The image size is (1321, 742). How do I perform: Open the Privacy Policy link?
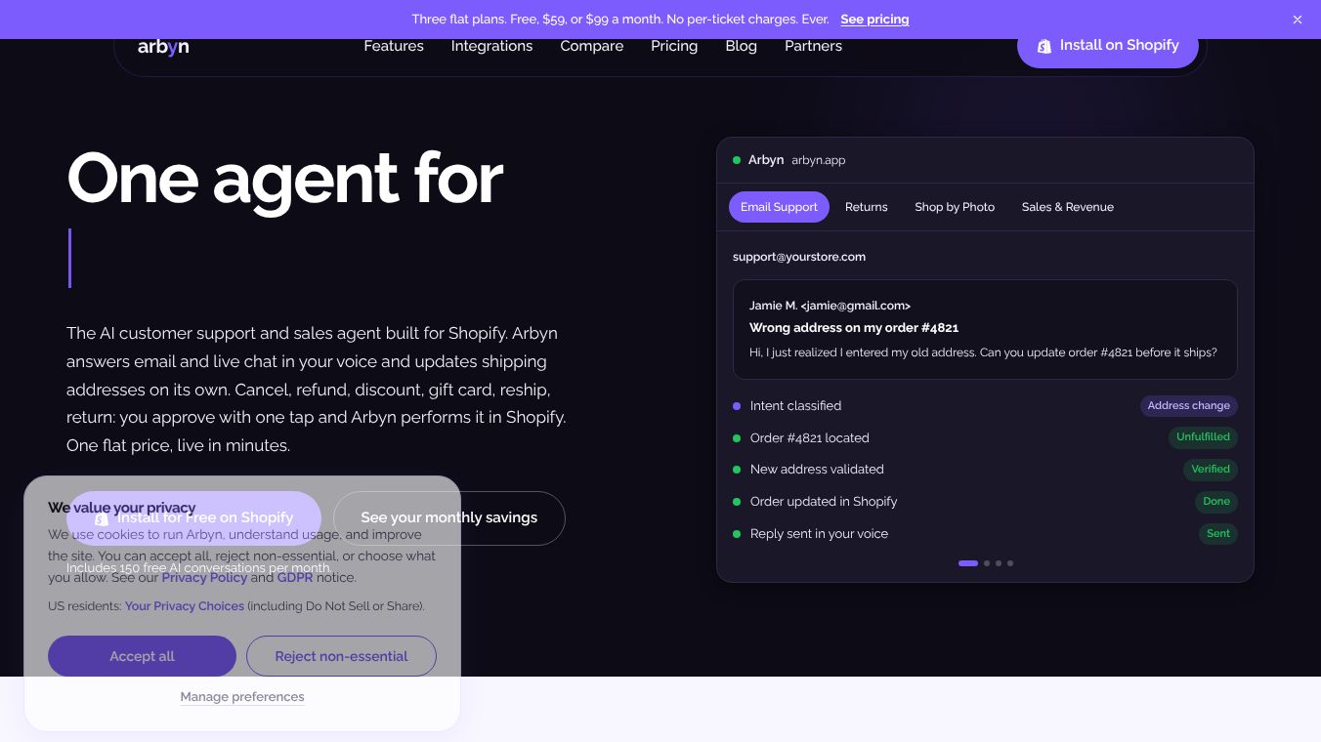[204, 577]
